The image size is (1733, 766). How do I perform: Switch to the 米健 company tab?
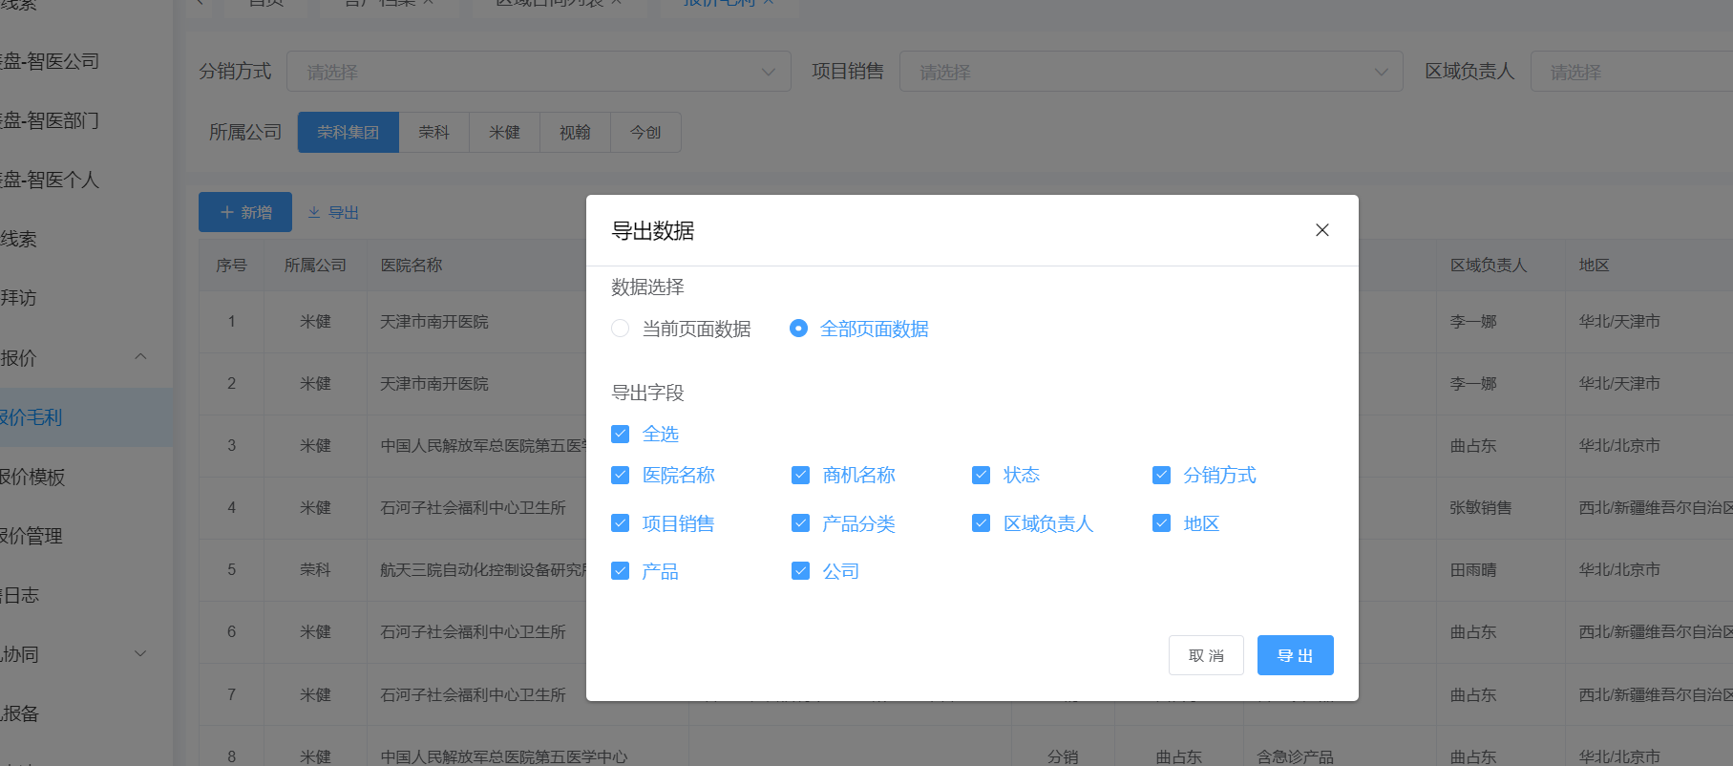(x=504, y=132)
